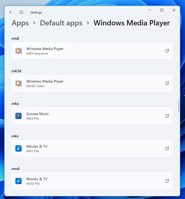Open the external link icon in .mod row
The width and height of the screenshot is (185, 199).
coord(167,181)
